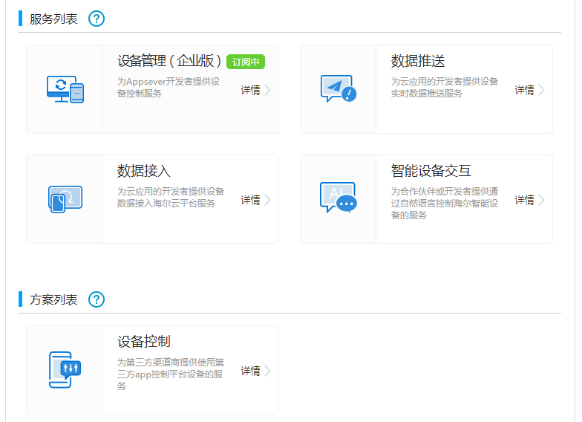
Task: Click the 数据推送 card title
Action: point(418,61)
